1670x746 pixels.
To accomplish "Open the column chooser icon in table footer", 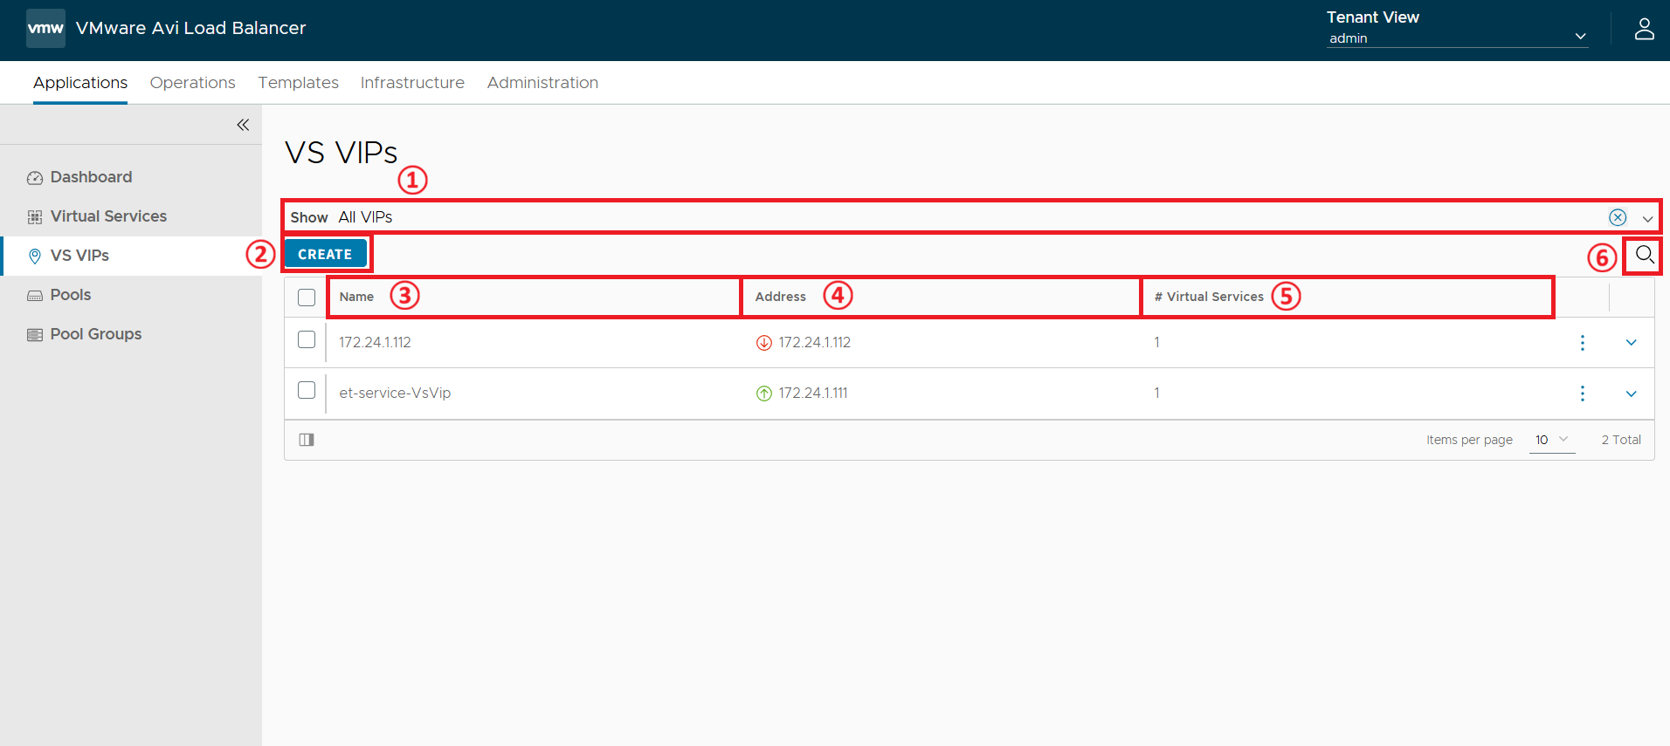I will point(307,440).
